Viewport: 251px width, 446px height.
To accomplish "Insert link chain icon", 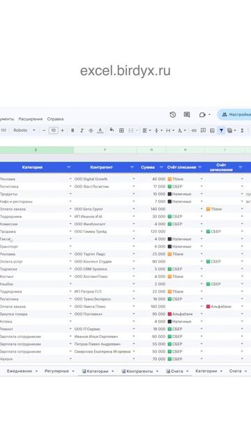I will [194, 130].
